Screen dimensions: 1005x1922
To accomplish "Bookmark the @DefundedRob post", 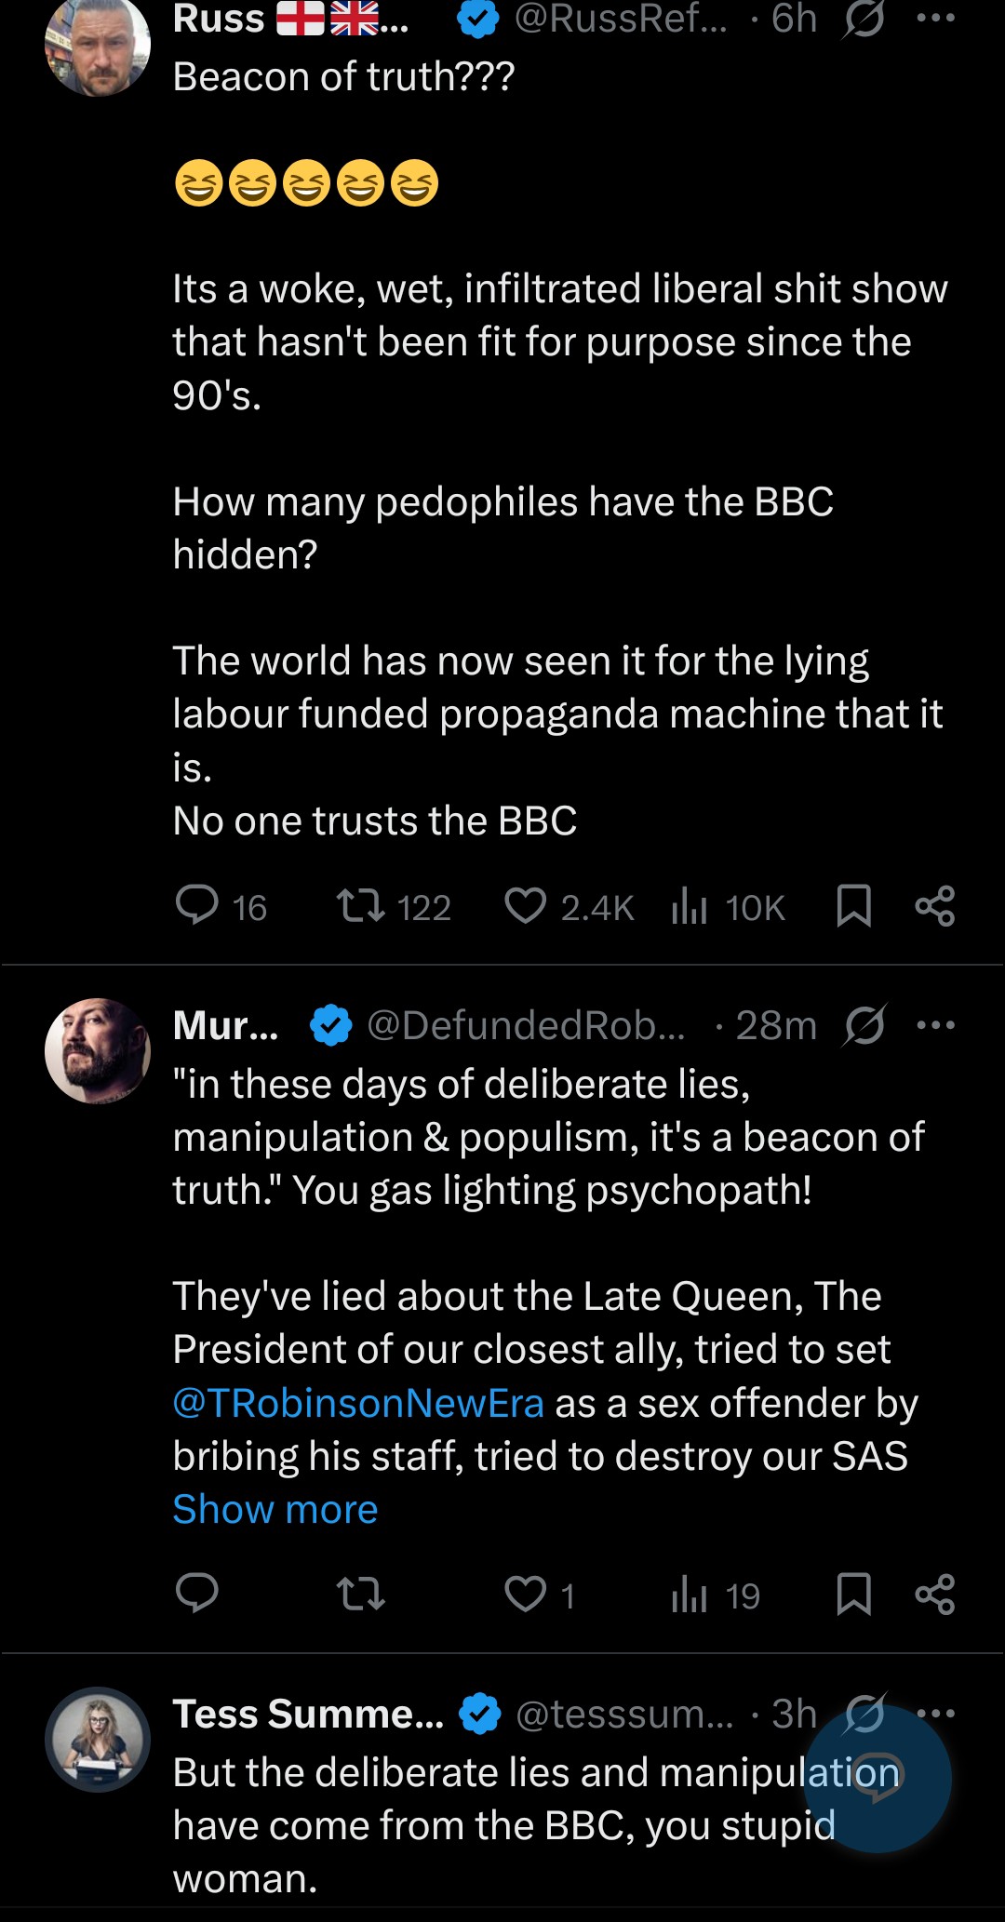I will [x=853, y=1594].
